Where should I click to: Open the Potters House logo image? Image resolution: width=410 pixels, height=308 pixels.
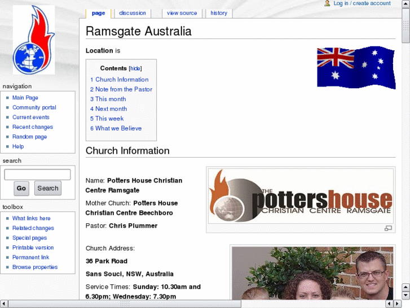pos(301,196)
